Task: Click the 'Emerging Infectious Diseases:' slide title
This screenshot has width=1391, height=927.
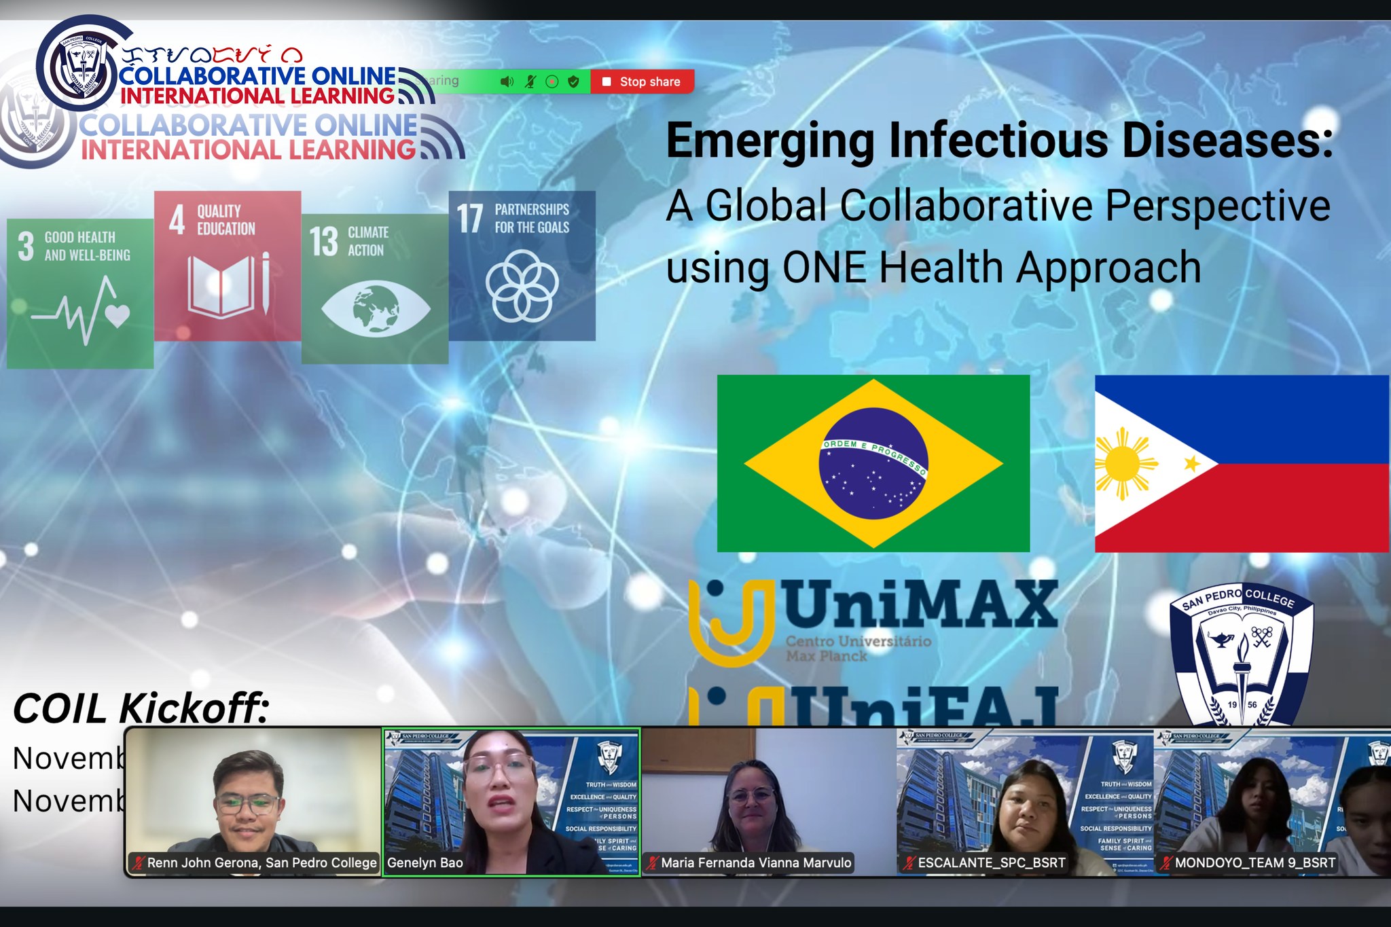Action: click(1000, 141)
